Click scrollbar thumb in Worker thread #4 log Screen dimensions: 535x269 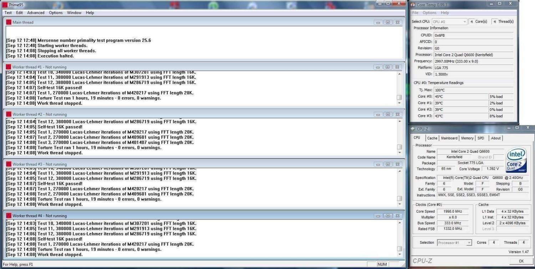[399, 249]
